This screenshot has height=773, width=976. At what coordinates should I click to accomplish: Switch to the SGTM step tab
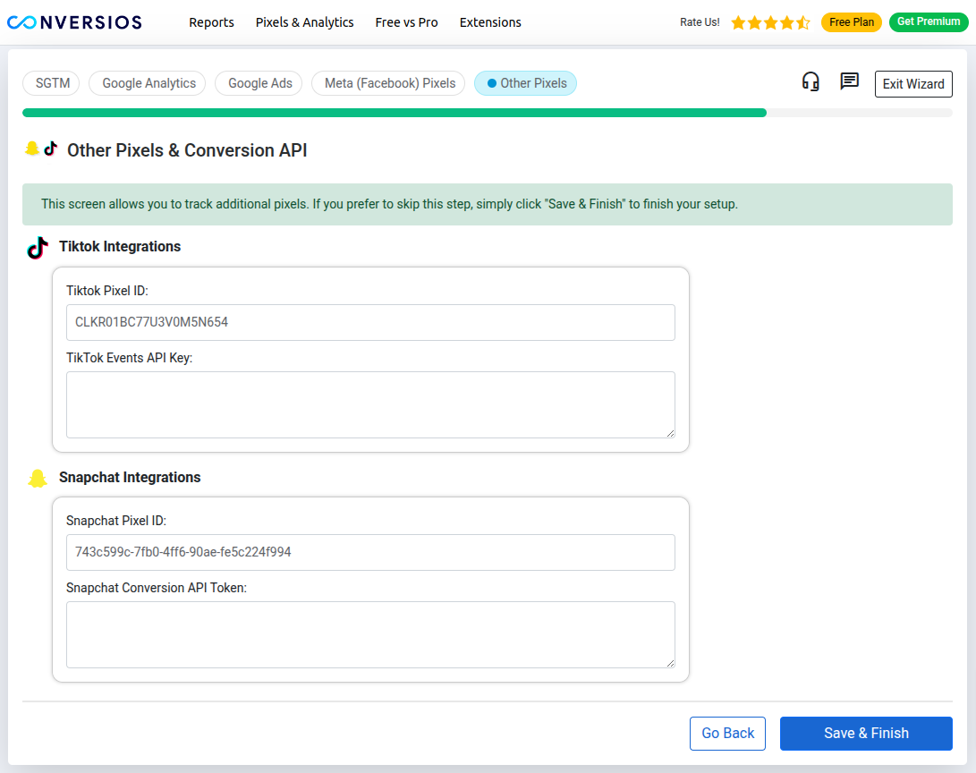tap(52, 83)
